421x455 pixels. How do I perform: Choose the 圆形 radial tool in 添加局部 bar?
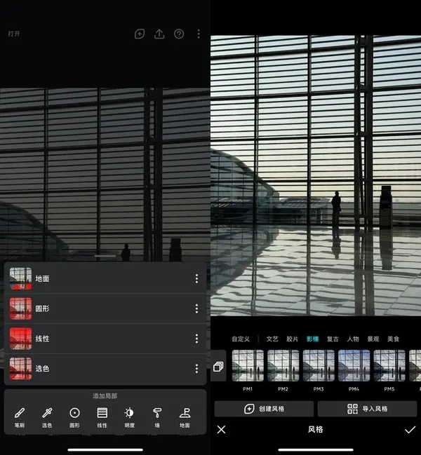pyautogui.click(x=74, y=418)
